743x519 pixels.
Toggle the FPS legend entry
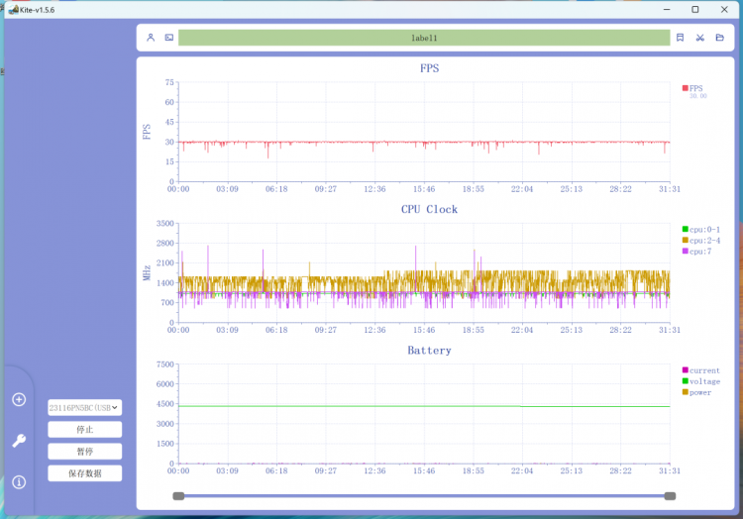[692, 88]
